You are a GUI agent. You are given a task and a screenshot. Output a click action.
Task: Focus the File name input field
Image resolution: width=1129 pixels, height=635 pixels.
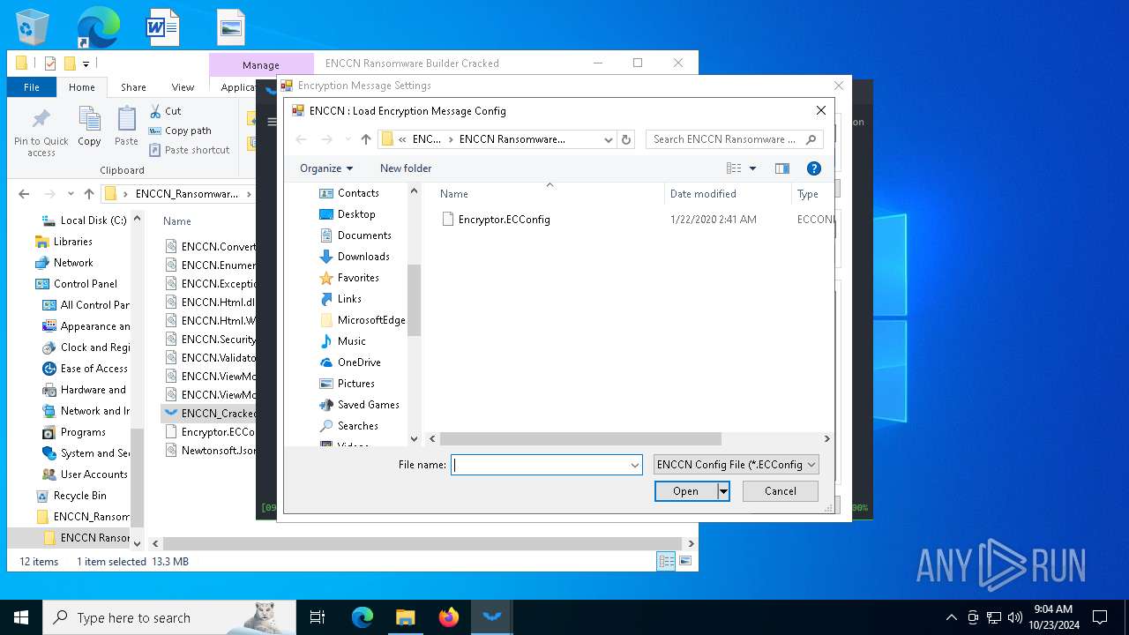coord(539,465)
